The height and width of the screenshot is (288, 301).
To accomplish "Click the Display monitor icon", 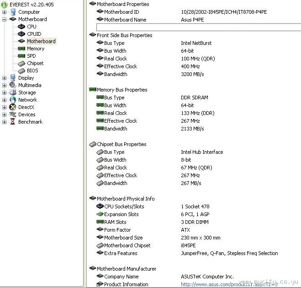I will pyautogui.click(x=13, y=78).
